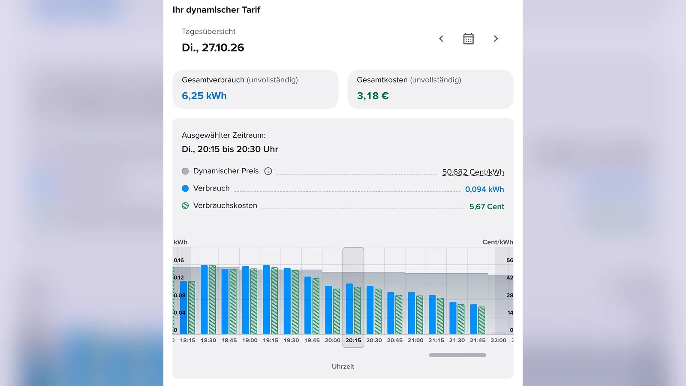The image size is (686, 386).
Task: Click the 3,18 € Gesamtkosten value
Action: click(x=373, y=96)
